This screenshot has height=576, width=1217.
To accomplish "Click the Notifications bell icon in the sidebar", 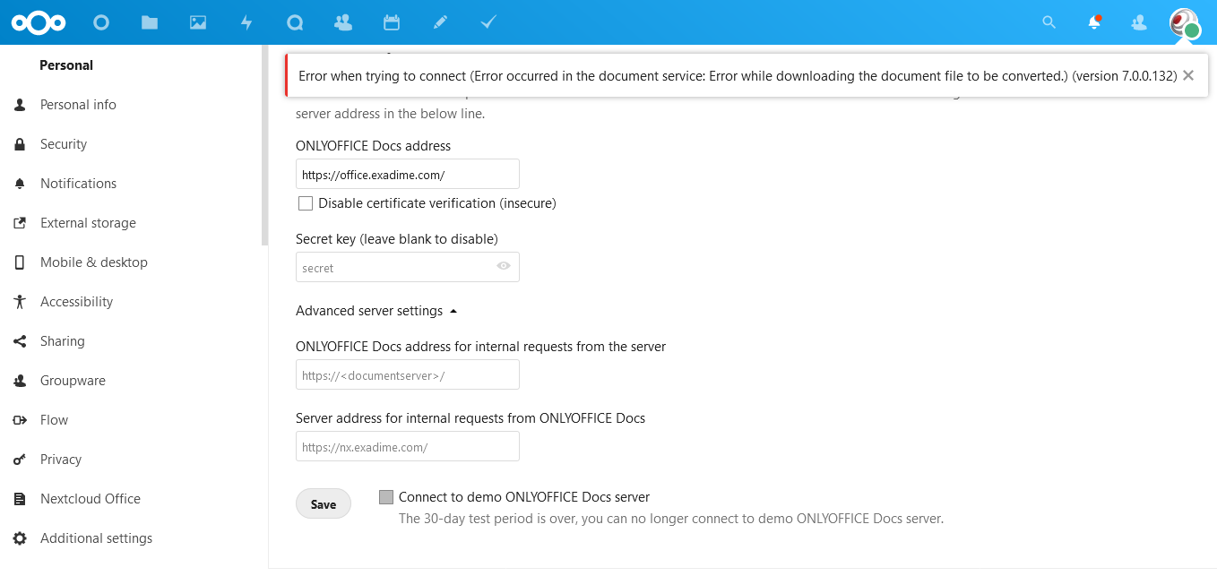I will [x=20, y=184].
